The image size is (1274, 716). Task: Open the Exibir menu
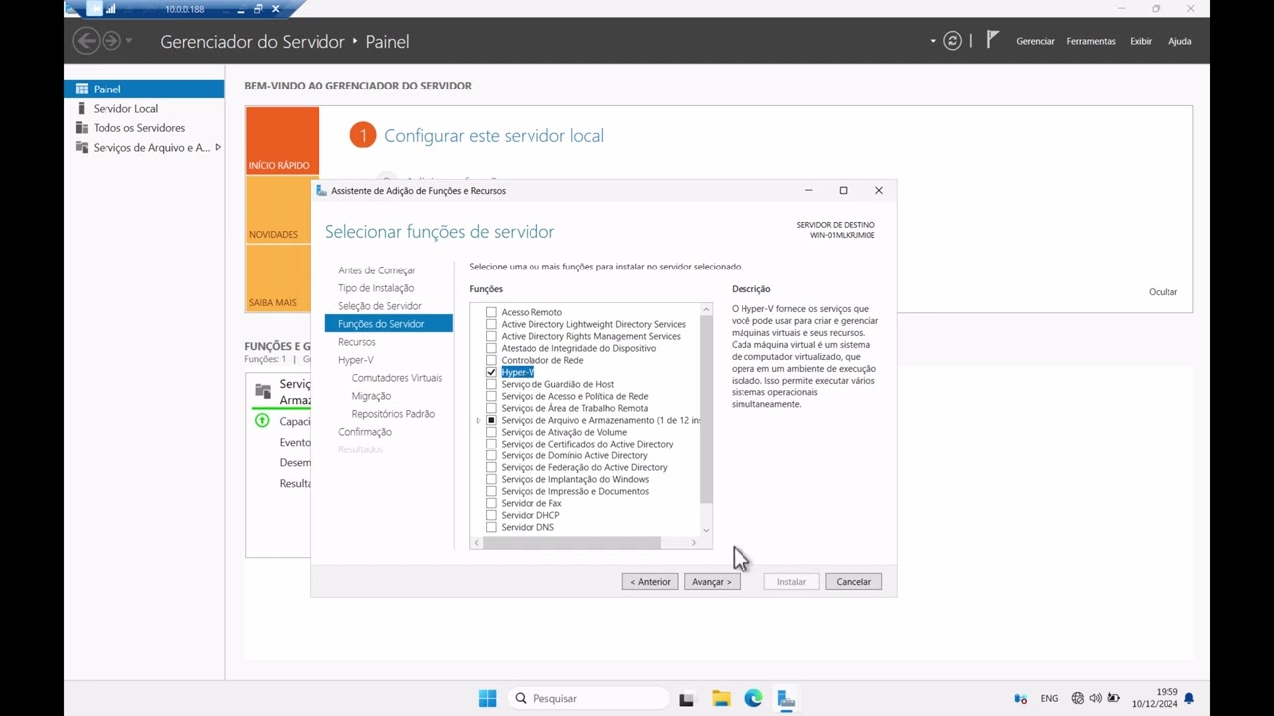pyautogui.click(x=1141, y=41)
